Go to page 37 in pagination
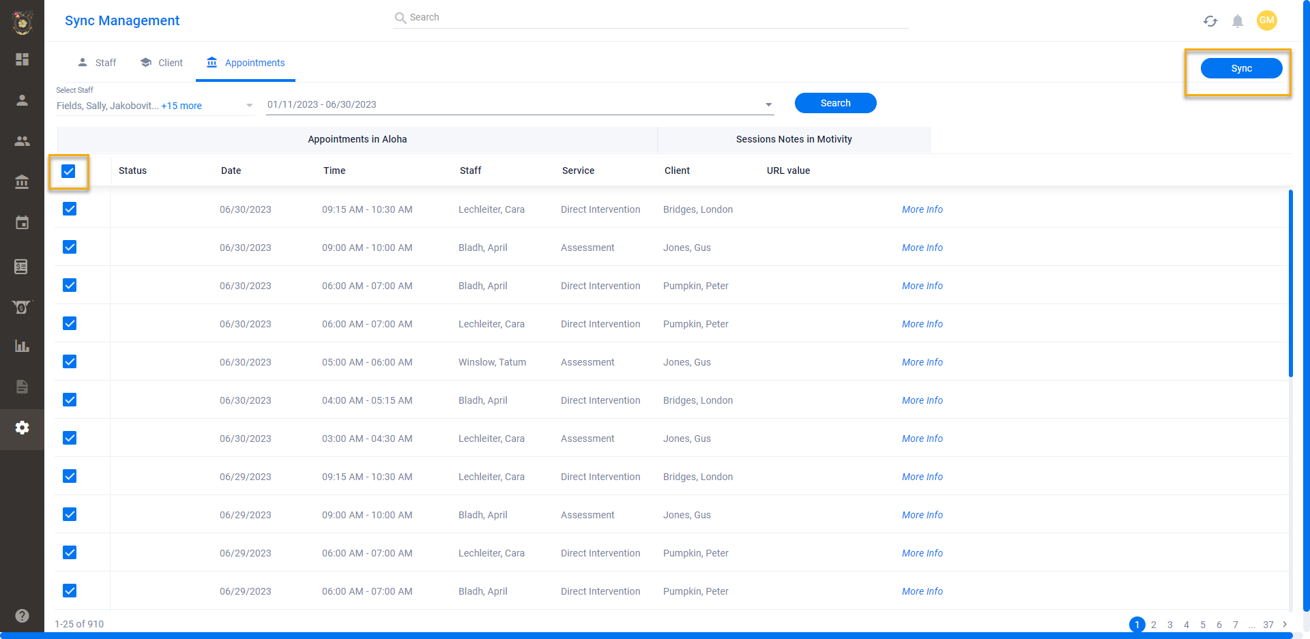The width and height of the screenshot is (1310, 639). point(1268,624)
